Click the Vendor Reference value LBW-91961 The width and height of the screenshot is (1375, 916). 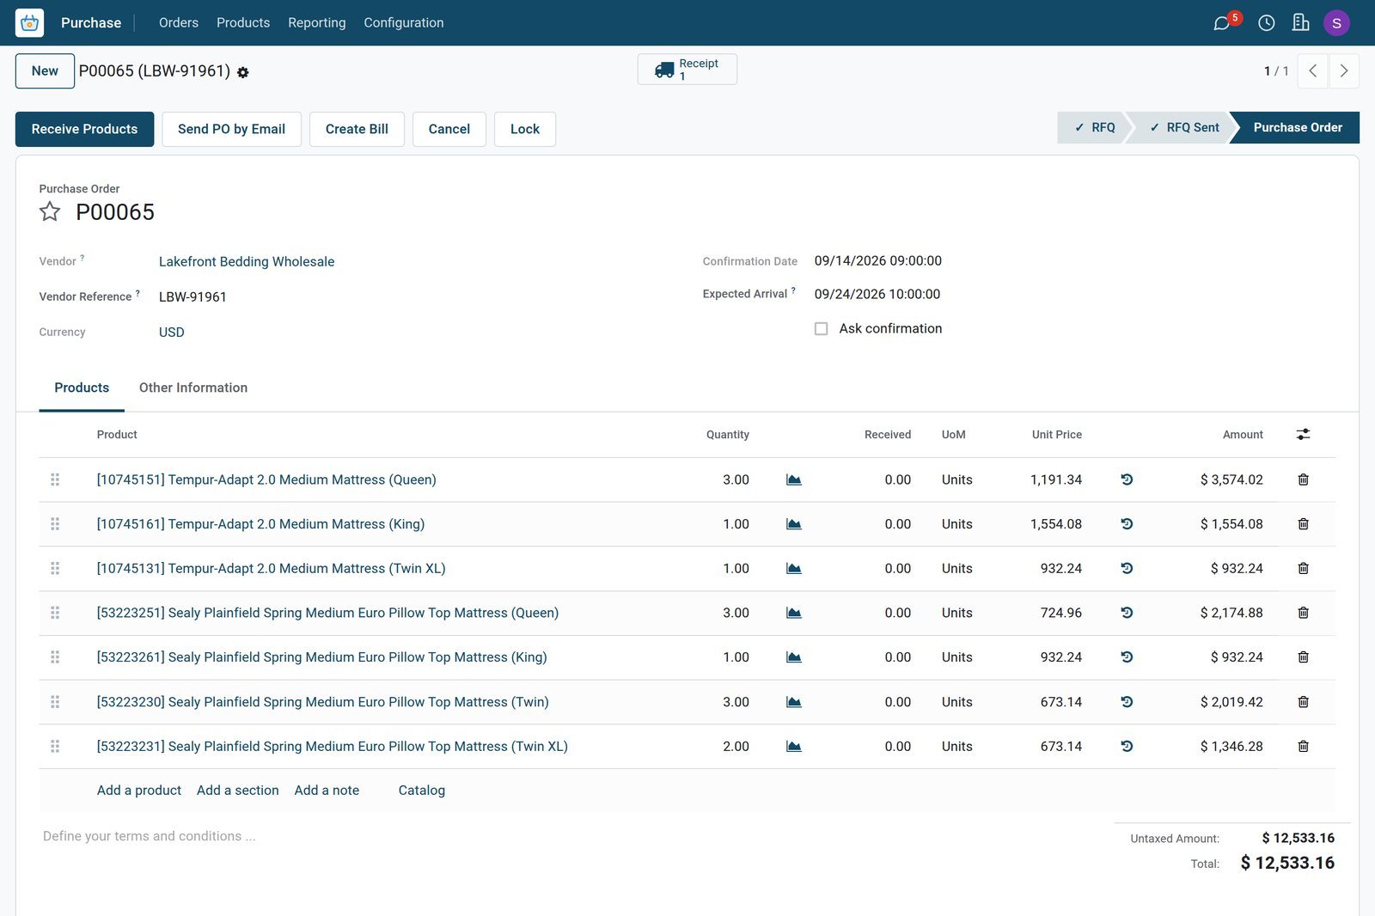pos(192,297)
